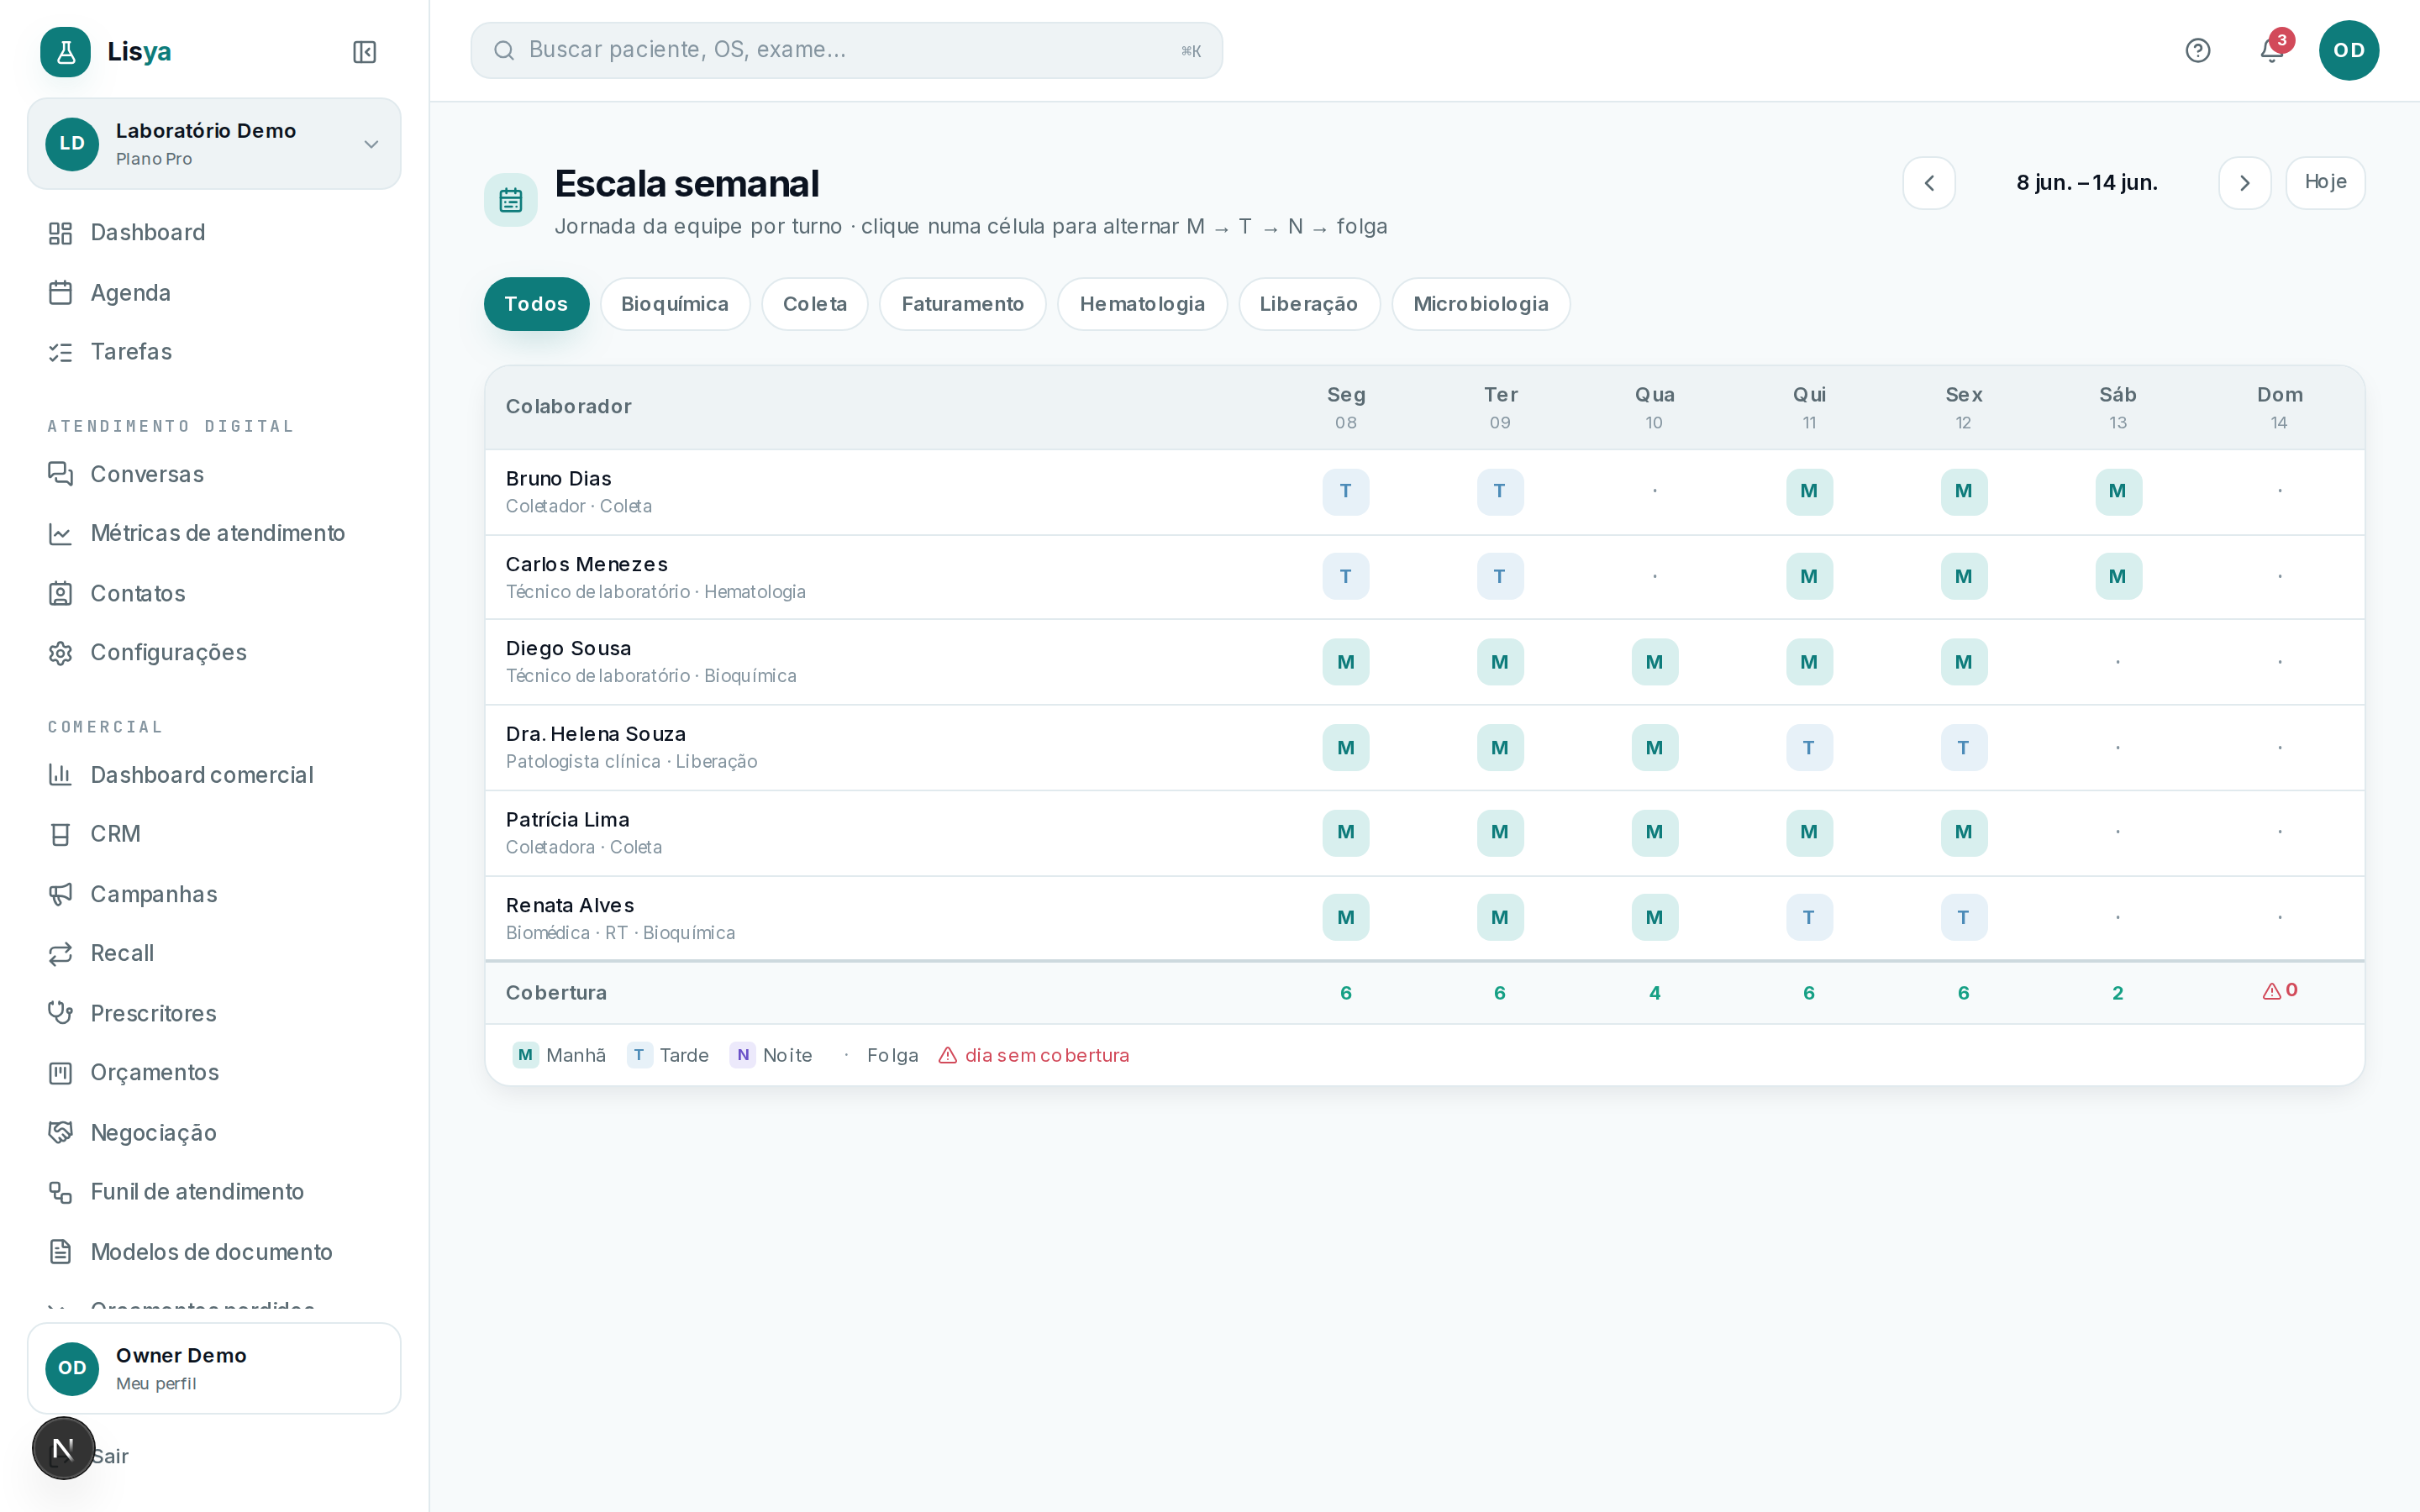
Task: Open Dashboard comercial bar chart icon
Action: pyautogui.click(x=60, y=775)
